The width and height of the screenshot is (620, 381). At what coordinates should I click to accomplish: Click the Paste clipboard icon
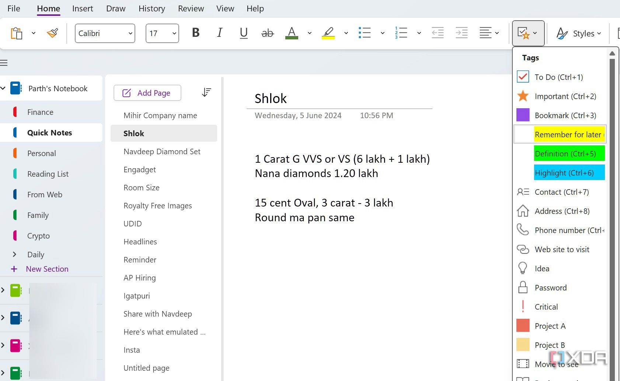tap(17, 33)
